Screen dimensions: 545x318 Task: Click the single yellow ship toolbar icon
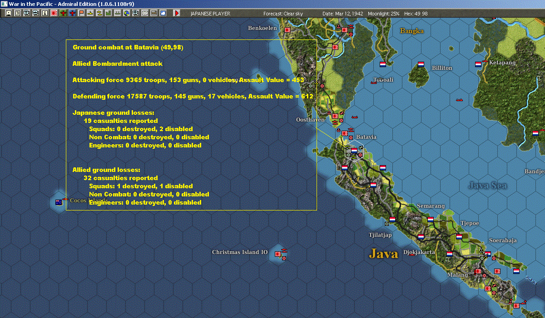[x=90, y=13]
